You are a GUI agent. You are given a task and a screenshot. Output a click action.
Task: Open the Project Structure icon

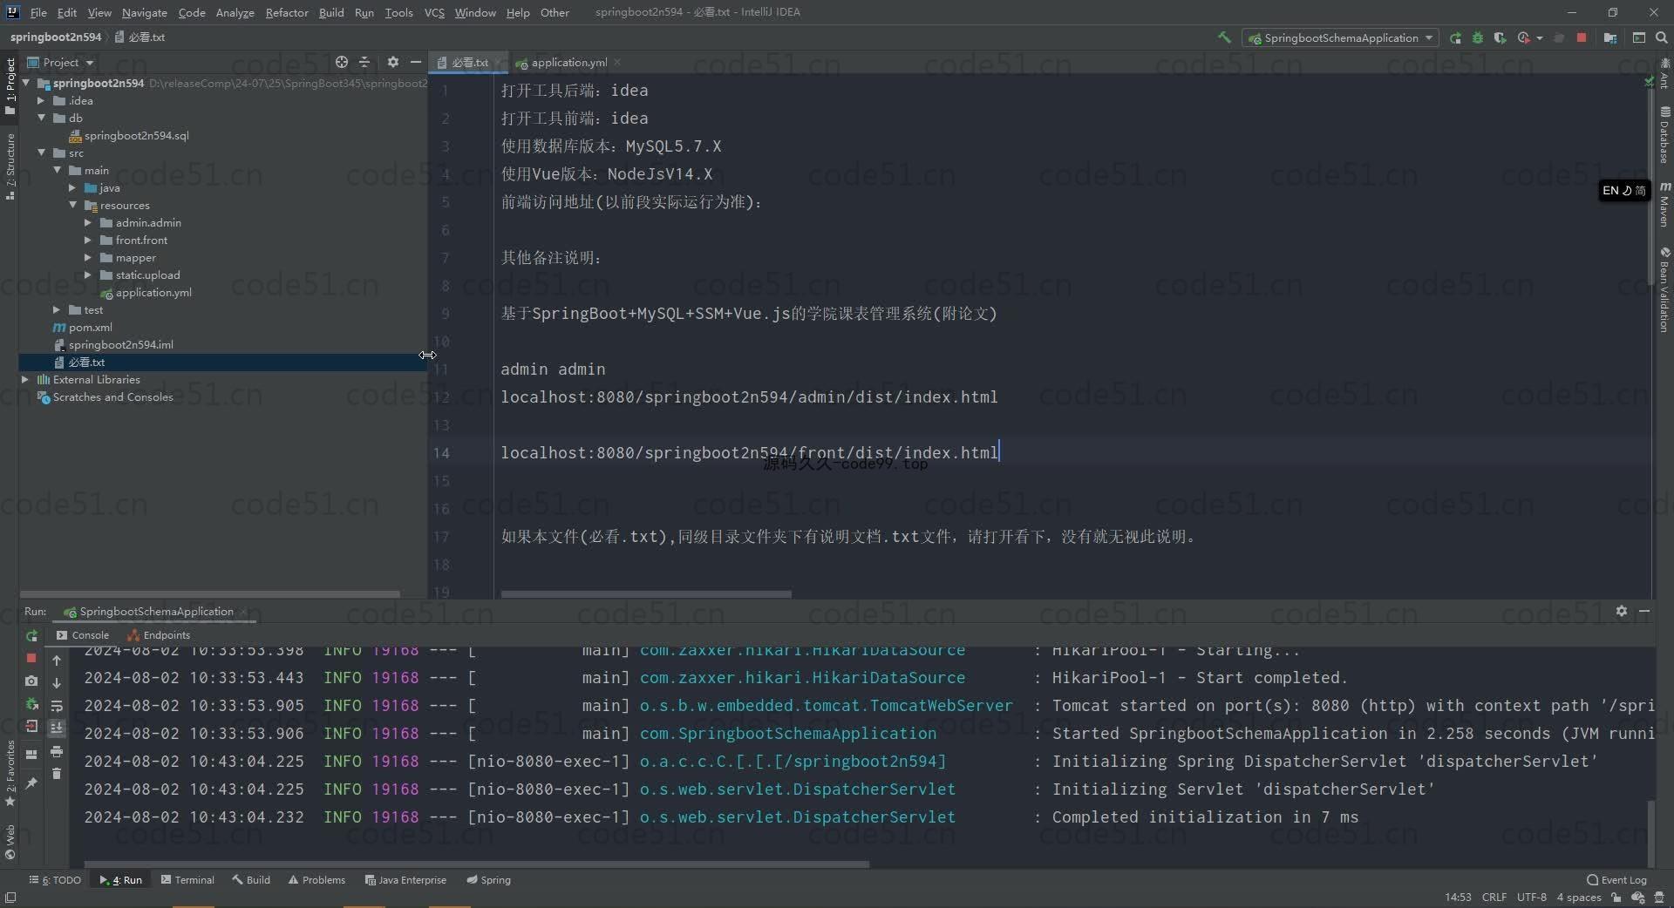click(x=1609, y=37)
